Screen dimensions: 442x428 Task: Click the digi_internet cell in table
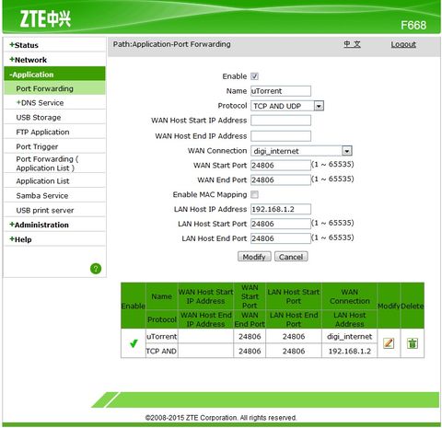click(x=349, y=337)
